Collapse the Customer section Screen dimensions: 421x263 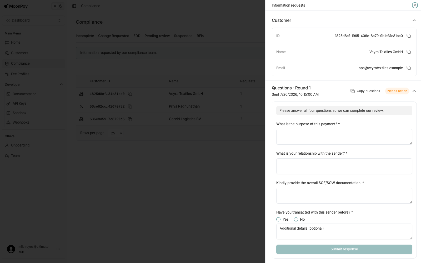(x=414, y=20)
